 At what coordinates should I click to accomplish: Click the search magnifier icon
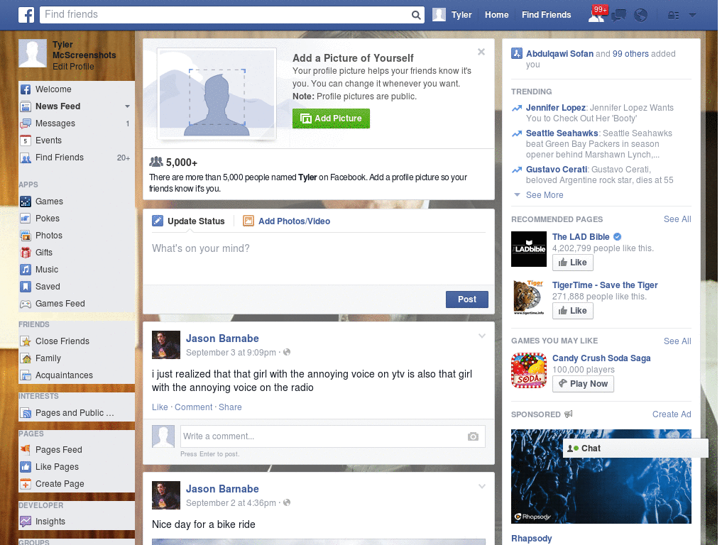(416, 15)
